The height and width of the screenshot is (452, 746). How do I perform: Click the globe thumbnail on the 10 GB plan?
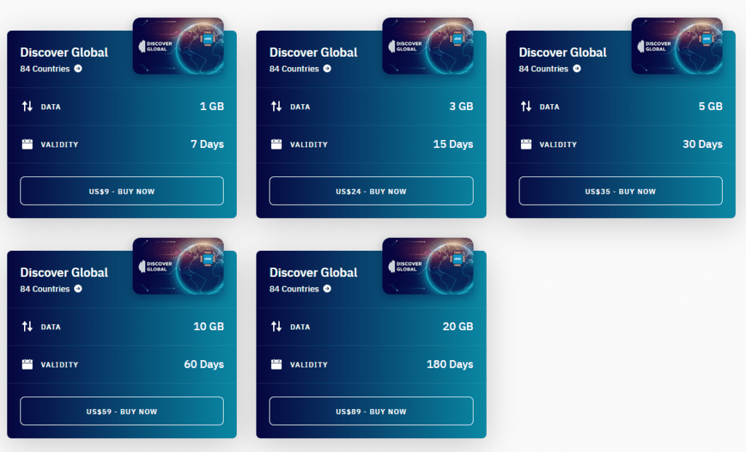tap(178, 266)
